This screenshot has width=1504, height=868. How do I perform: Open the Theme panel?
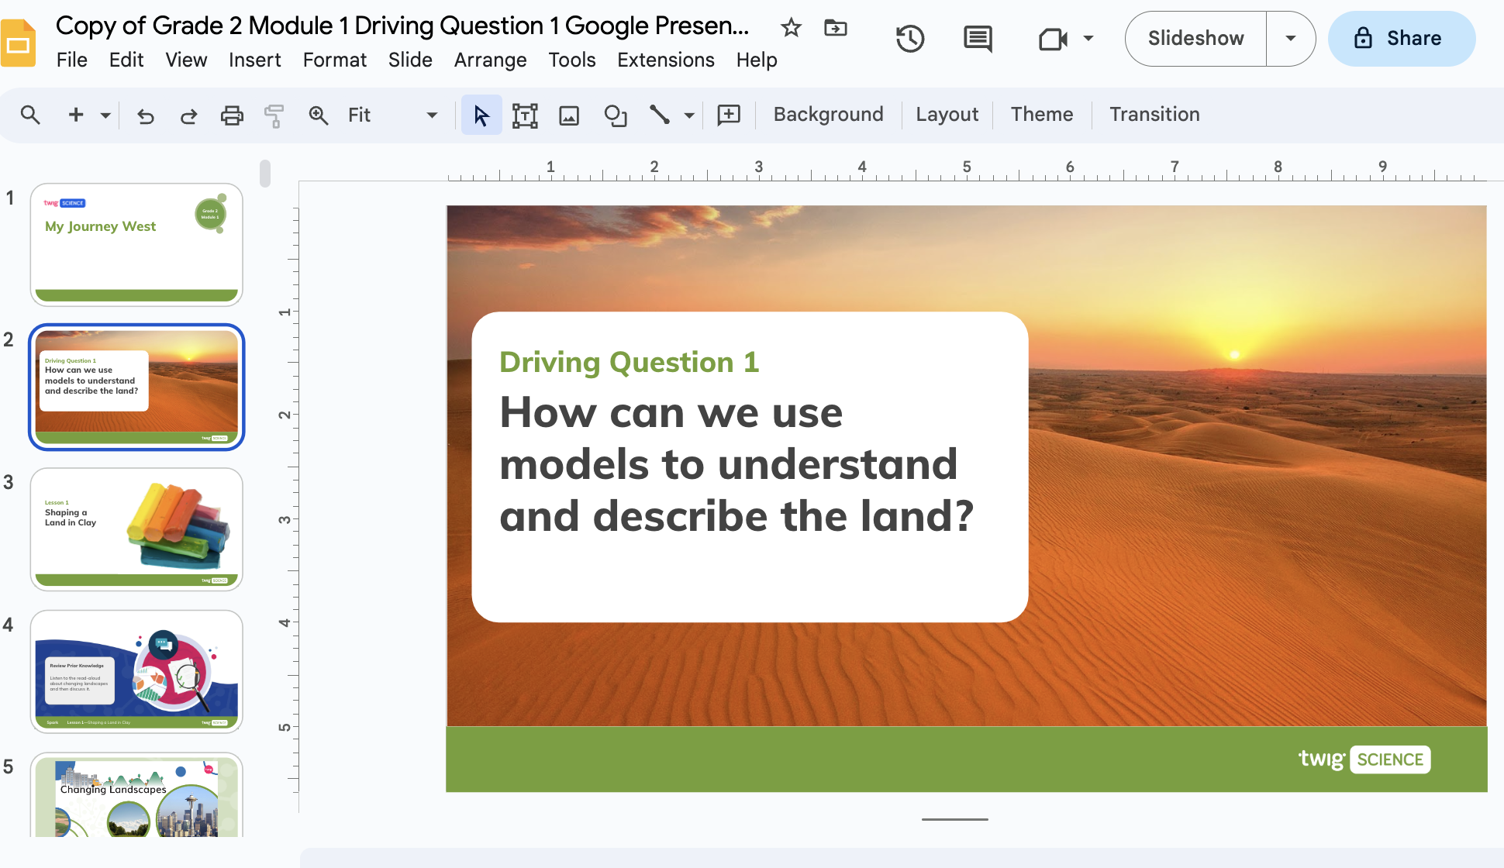[1042, 115]
